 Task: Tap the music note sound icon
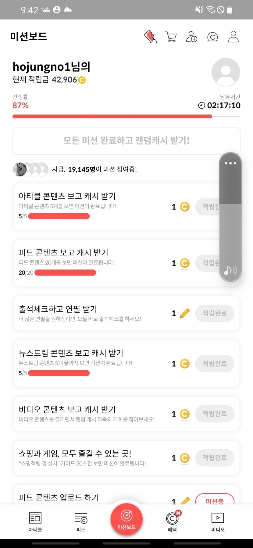[230, 270]
